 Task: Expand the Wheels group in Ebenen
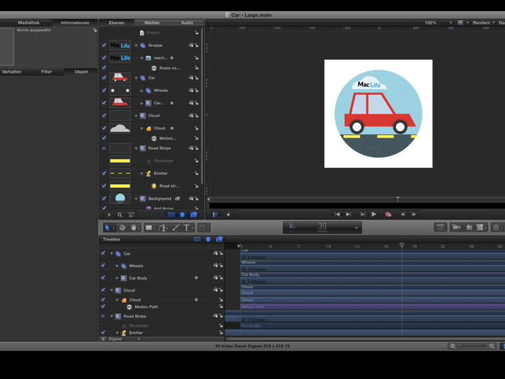(x=142, y=90)
